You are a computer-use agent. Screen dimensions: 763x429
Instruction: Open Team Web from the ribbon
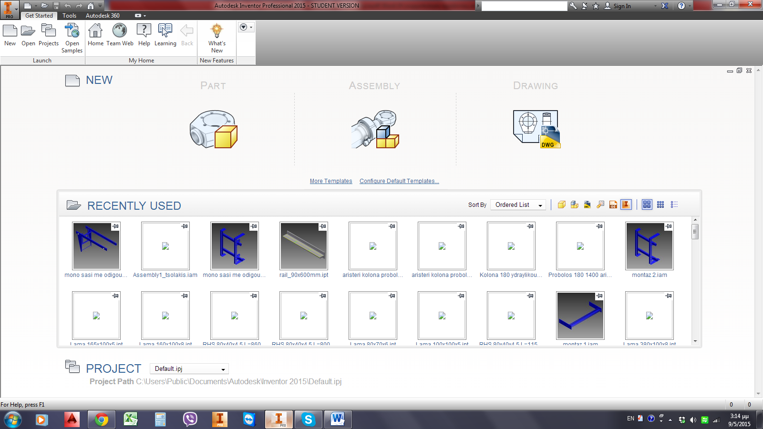[120, 35]
